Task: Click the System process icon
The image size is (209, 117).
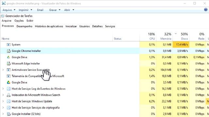Action: pyautogui.click(x=8, y=45)
